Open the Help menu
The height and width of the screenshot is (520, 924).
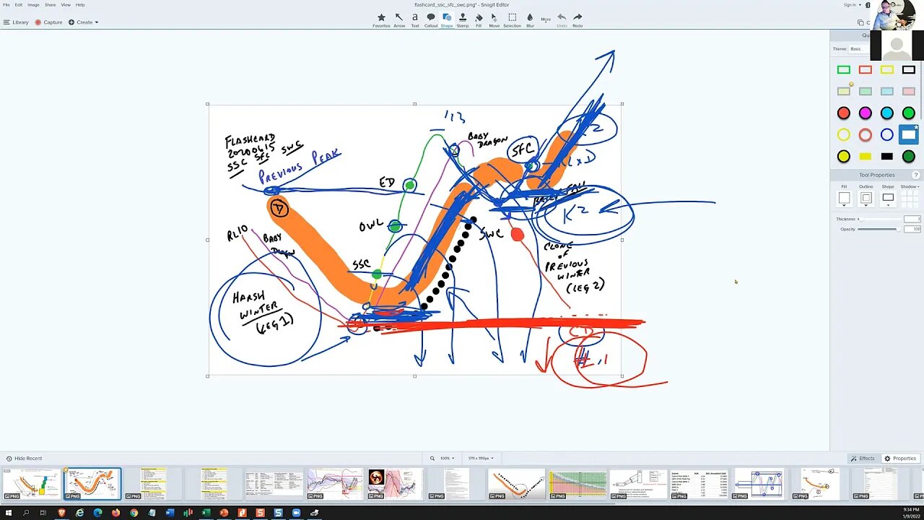click(80, 5)
